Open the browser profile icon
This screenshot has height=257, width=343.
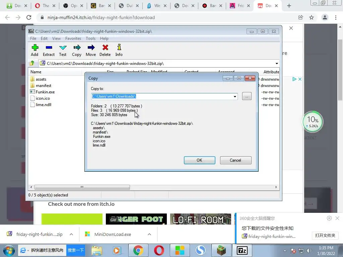(325, 17)
